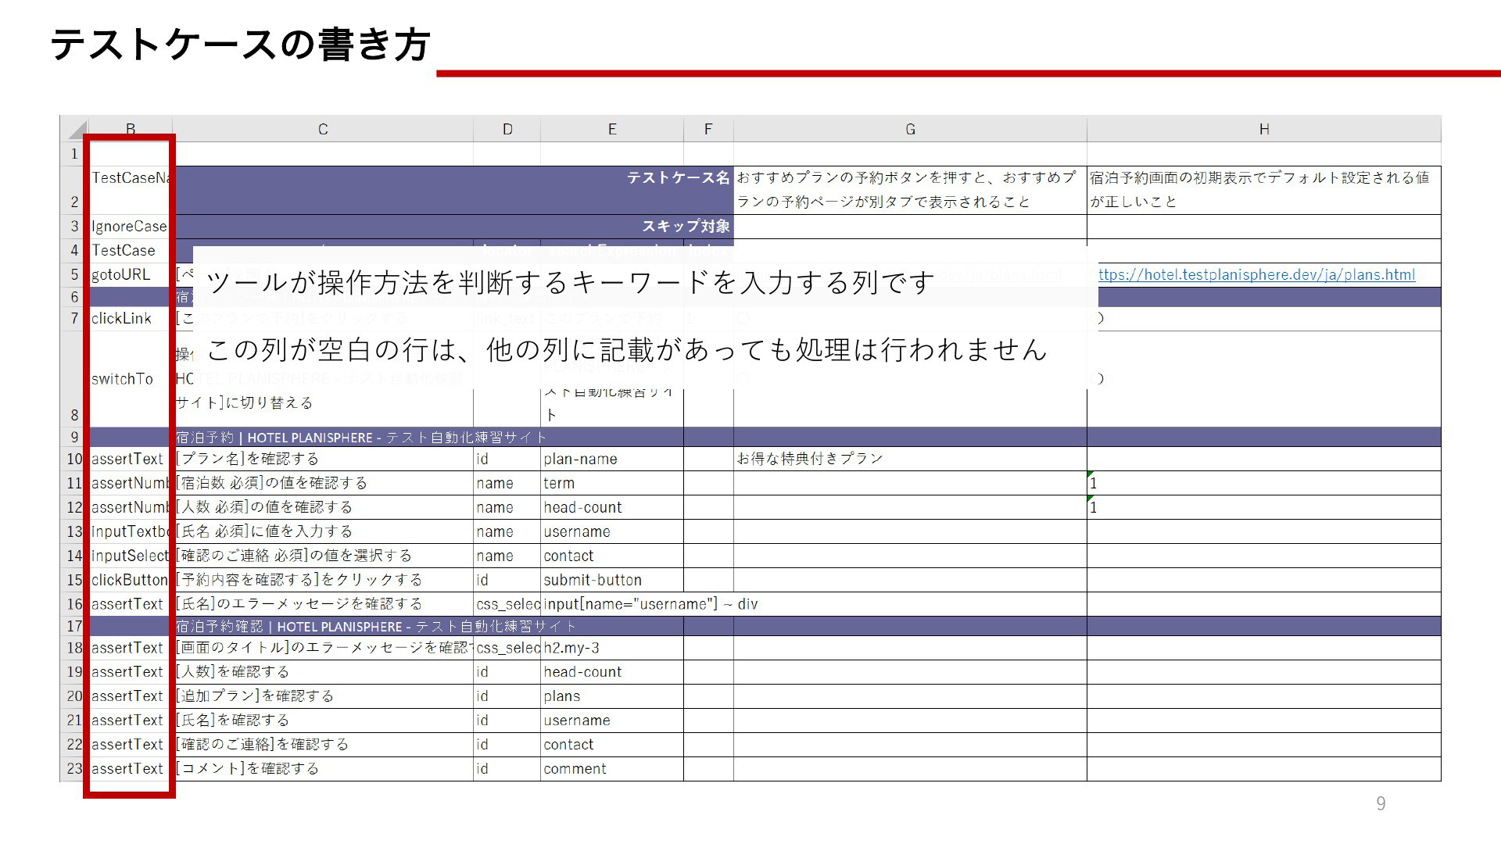Select the switchTo cell
The width and height of the screenshot is (1501, 844).
click(x=131, y=379)
